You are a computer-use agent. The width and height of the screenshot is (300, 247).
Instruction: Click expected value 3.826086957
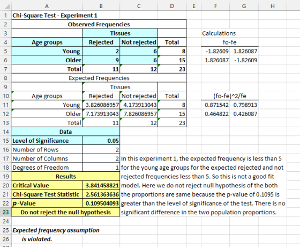[101, 105]
